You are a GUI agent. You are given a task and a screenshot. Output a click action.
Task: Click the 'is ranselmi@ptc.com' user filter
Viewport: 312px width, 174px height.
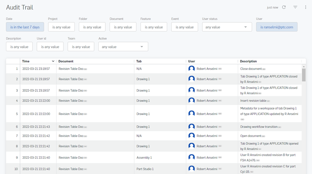tap(277, 27)
